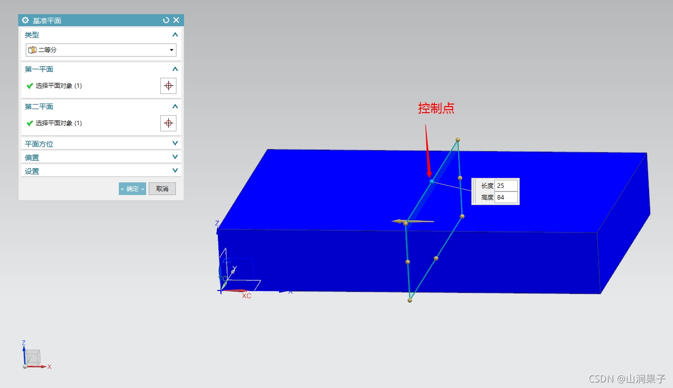The height and width of the screenshot is (388, 673).
Task: Collapse the 第一平面 section
Action: pyautogui.click(x=175, y=69)
